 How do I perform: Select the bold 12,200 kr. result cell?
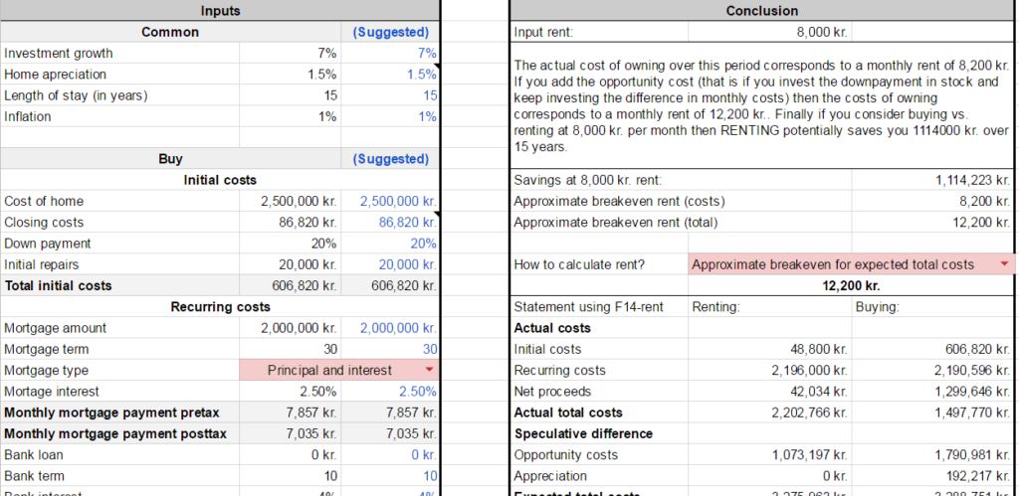click(851, 285)
